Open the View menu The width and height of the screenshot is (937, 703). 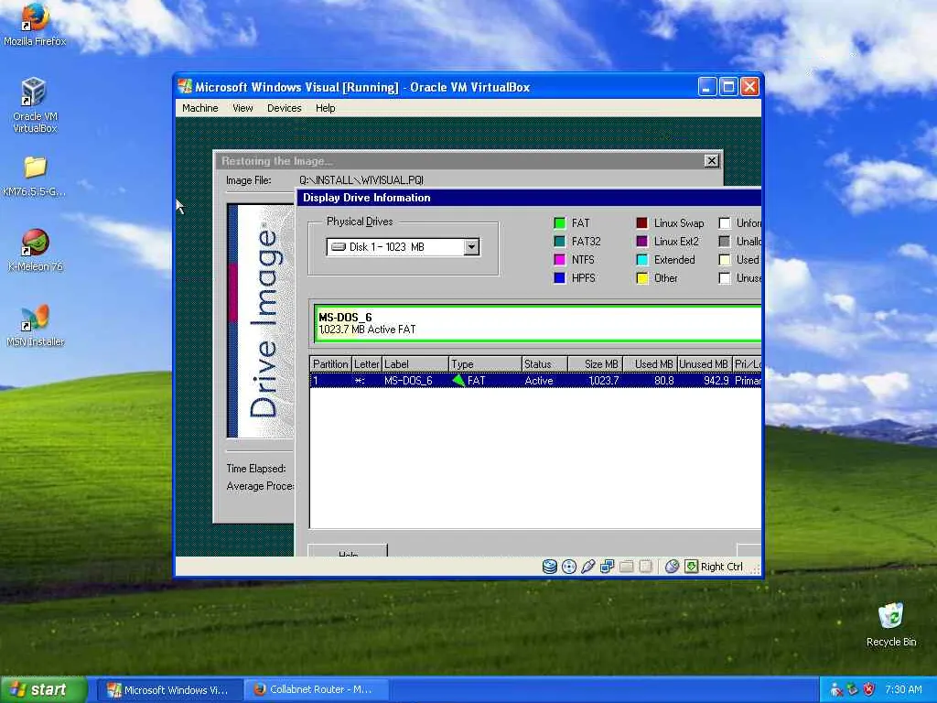242,108
